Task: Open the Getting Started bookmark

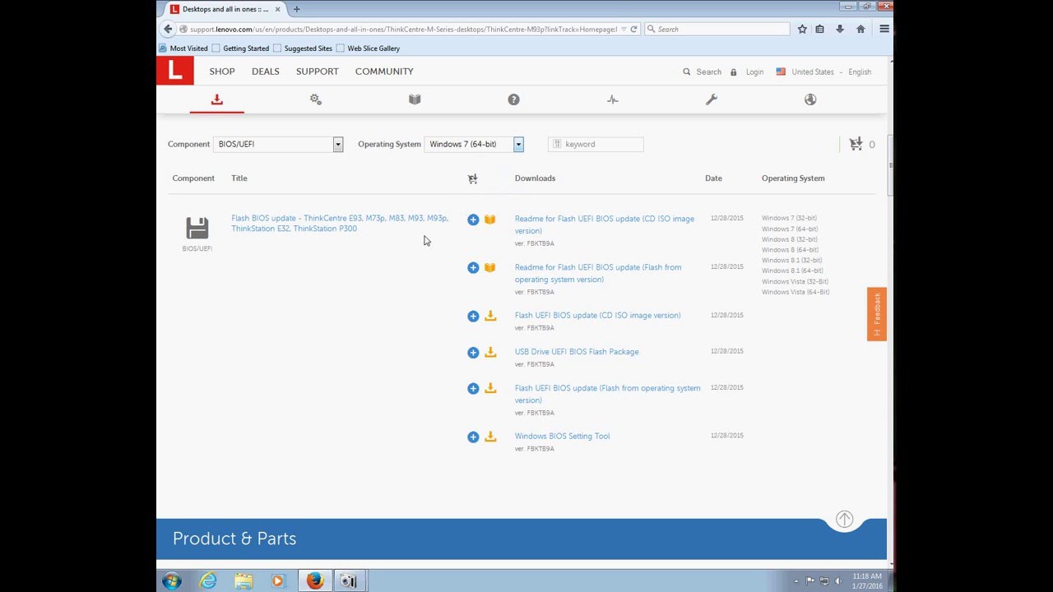Action: (x=240, y=49)
